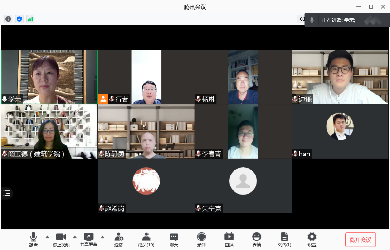Open the 聊天 chat window
Image resolution: width=390 pixels, height=250 pixels.
click(x=174, y=240)
